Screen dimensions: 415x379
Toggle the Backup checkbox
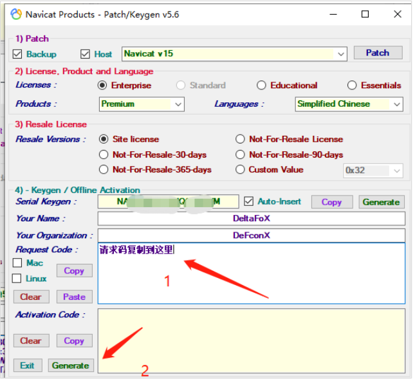[17, 54]
